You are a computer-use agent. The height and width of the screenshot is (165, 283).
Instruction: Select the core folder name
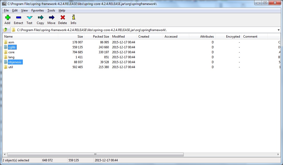[11, 52]
